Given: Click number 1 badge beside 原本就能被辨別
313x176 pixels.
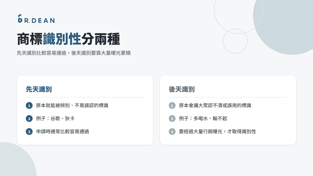Looking at the screenshot, I should 29,106.
